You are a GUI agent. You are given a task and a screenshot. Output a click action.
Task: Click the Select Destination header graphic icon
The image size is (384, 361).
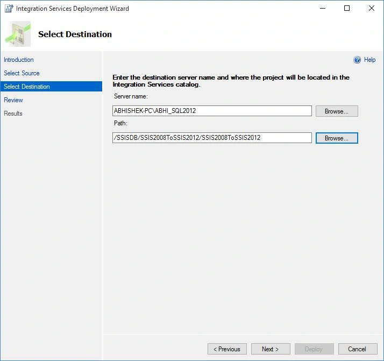(18, 34)
